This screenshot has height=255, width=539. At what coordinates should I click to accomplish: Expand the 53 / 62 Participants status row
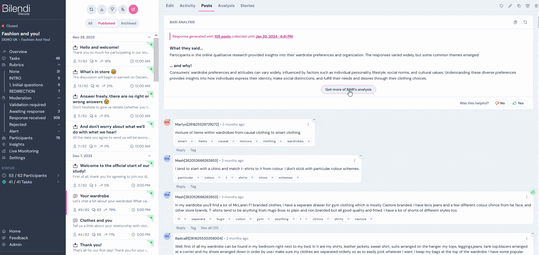(58, 175)
